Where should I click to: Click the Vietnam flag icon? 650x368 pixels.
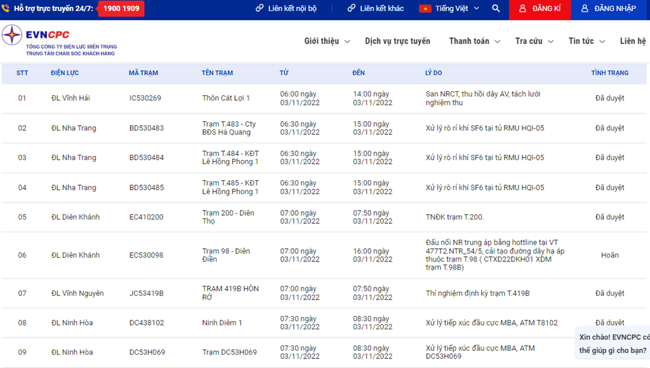[x=425, y=9]
